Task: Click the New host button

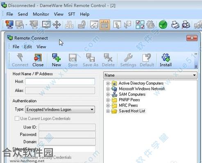Action: (57, 60)
